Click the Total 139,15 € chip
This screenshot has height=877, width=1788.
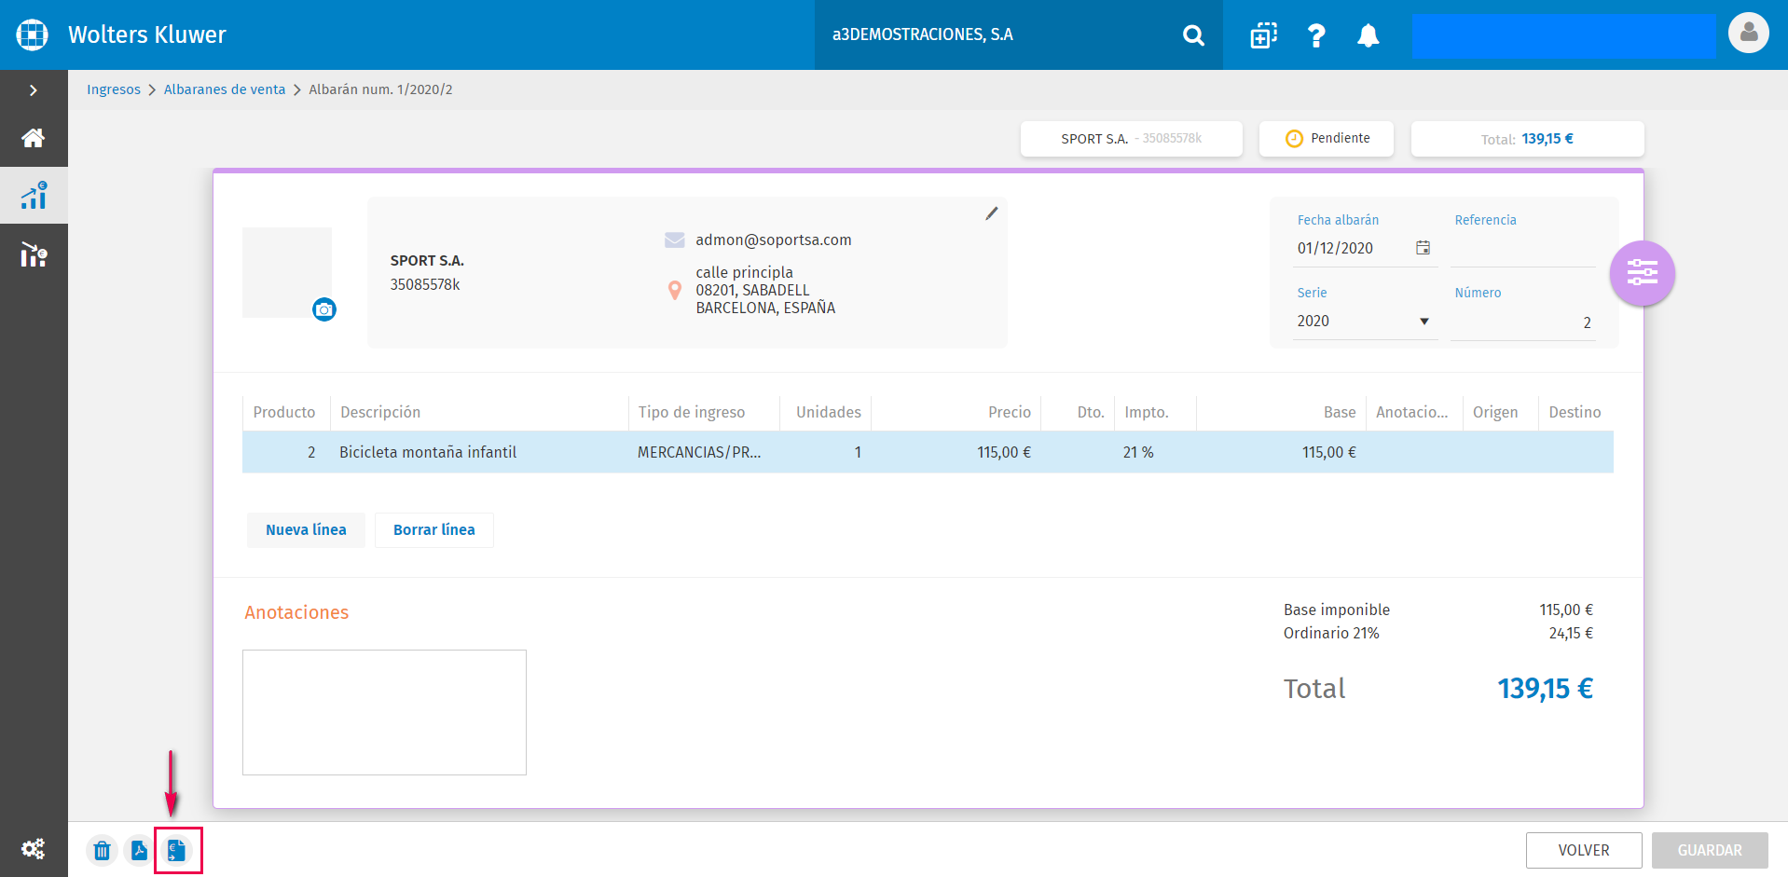(x=1527, y=139)
